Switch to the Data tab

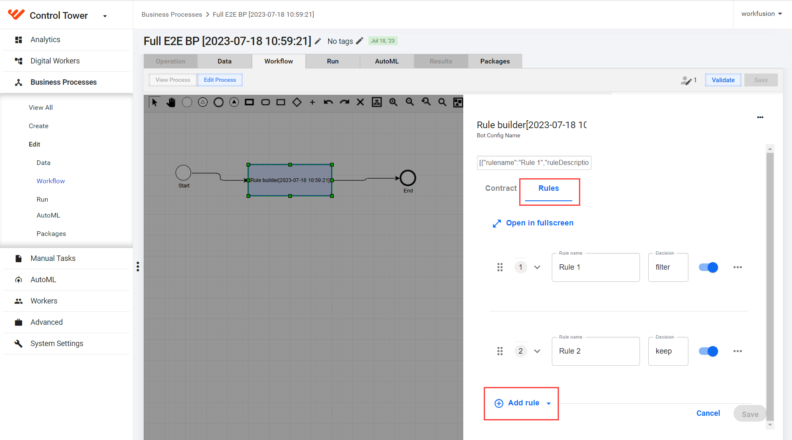coord(225,61)
